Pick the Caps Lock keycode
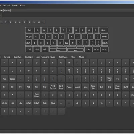The height and width of the screenshot is (134, 134). (110, 79)
